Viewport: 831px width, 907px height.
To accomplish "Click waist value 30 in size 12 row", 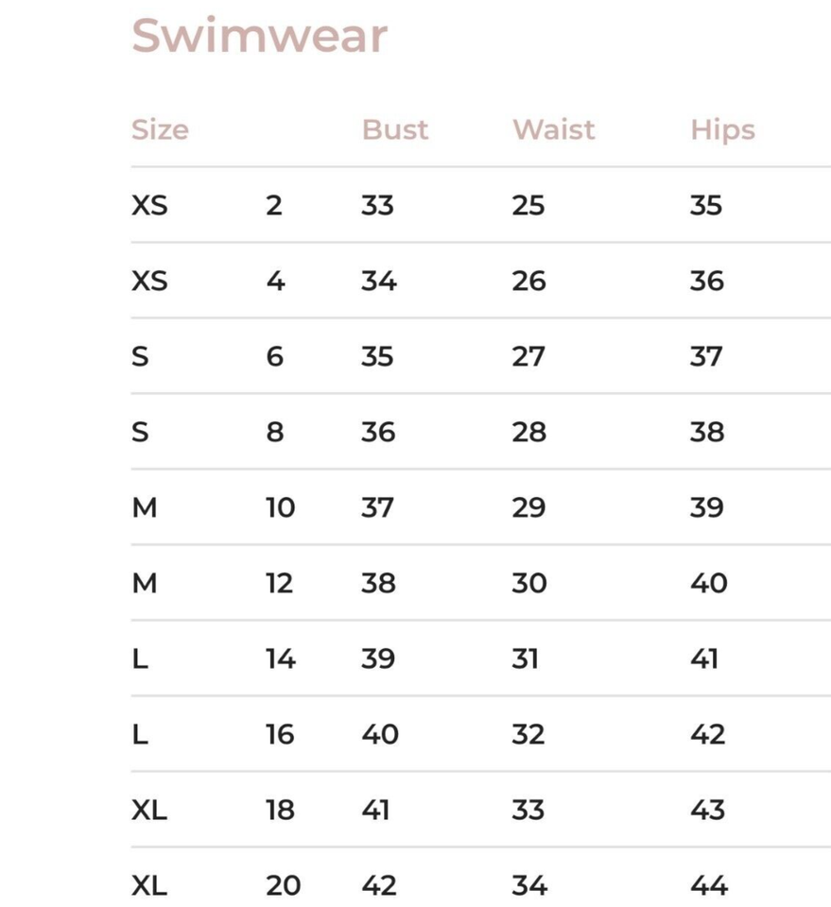I will (528, 583).
